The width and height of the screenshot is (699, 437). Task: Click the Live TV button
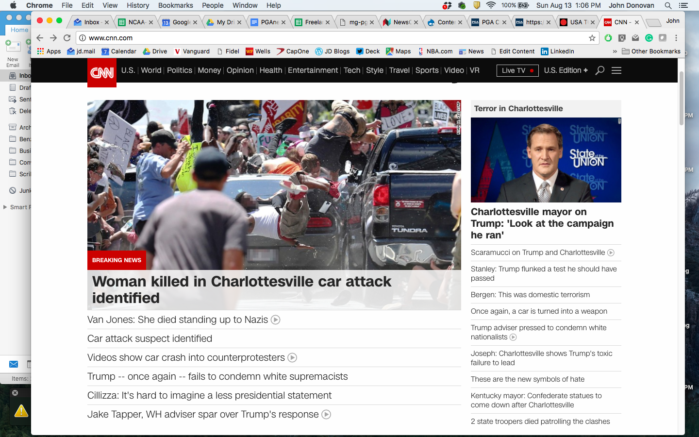[517, 70]
